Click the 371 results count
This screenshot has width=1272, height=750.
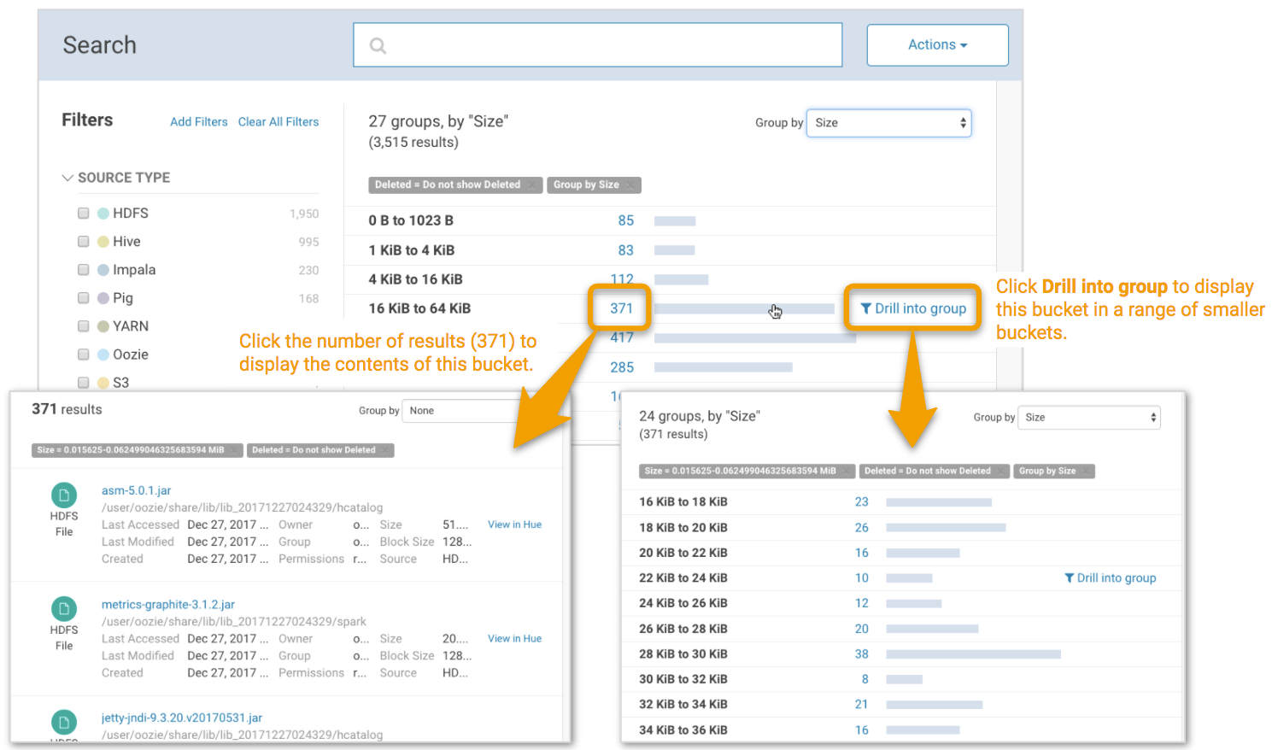coord(621,308)
